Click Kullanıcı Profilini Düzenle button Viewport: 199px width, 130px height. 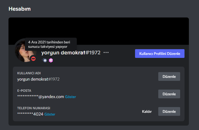tap(160, 54)
